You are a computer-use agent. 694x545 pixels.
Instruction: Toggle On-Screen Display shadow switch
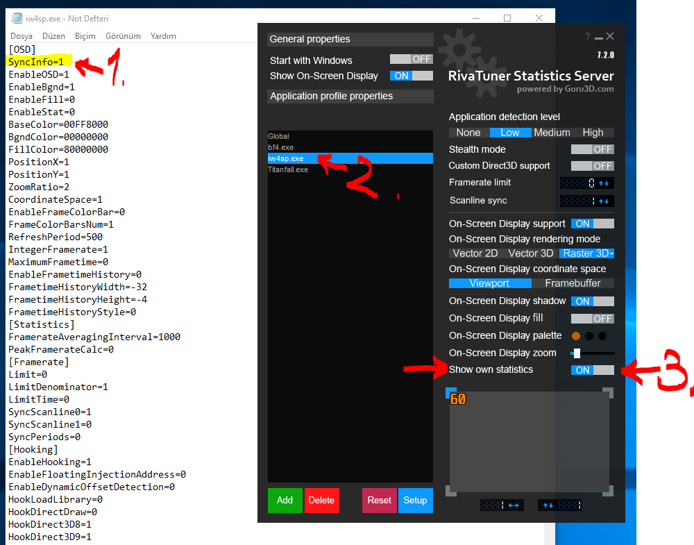pyautogui.click(x=592, y=301)
